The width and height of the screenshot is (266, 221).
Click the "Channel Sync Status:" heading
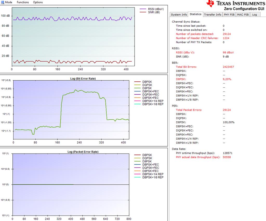pyautogui.click(x=186, y=22)
